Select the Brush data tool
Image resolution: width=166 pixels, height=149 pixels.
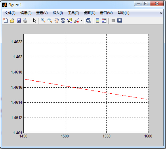(x=77, y=20)
